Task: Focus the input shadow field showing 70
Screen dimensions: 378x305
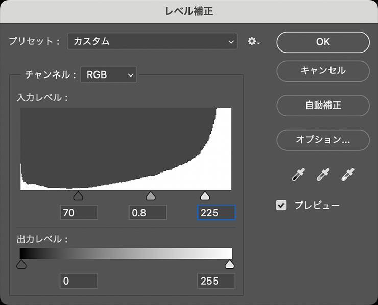Action: pyautogui.click(x=79, y=213)
